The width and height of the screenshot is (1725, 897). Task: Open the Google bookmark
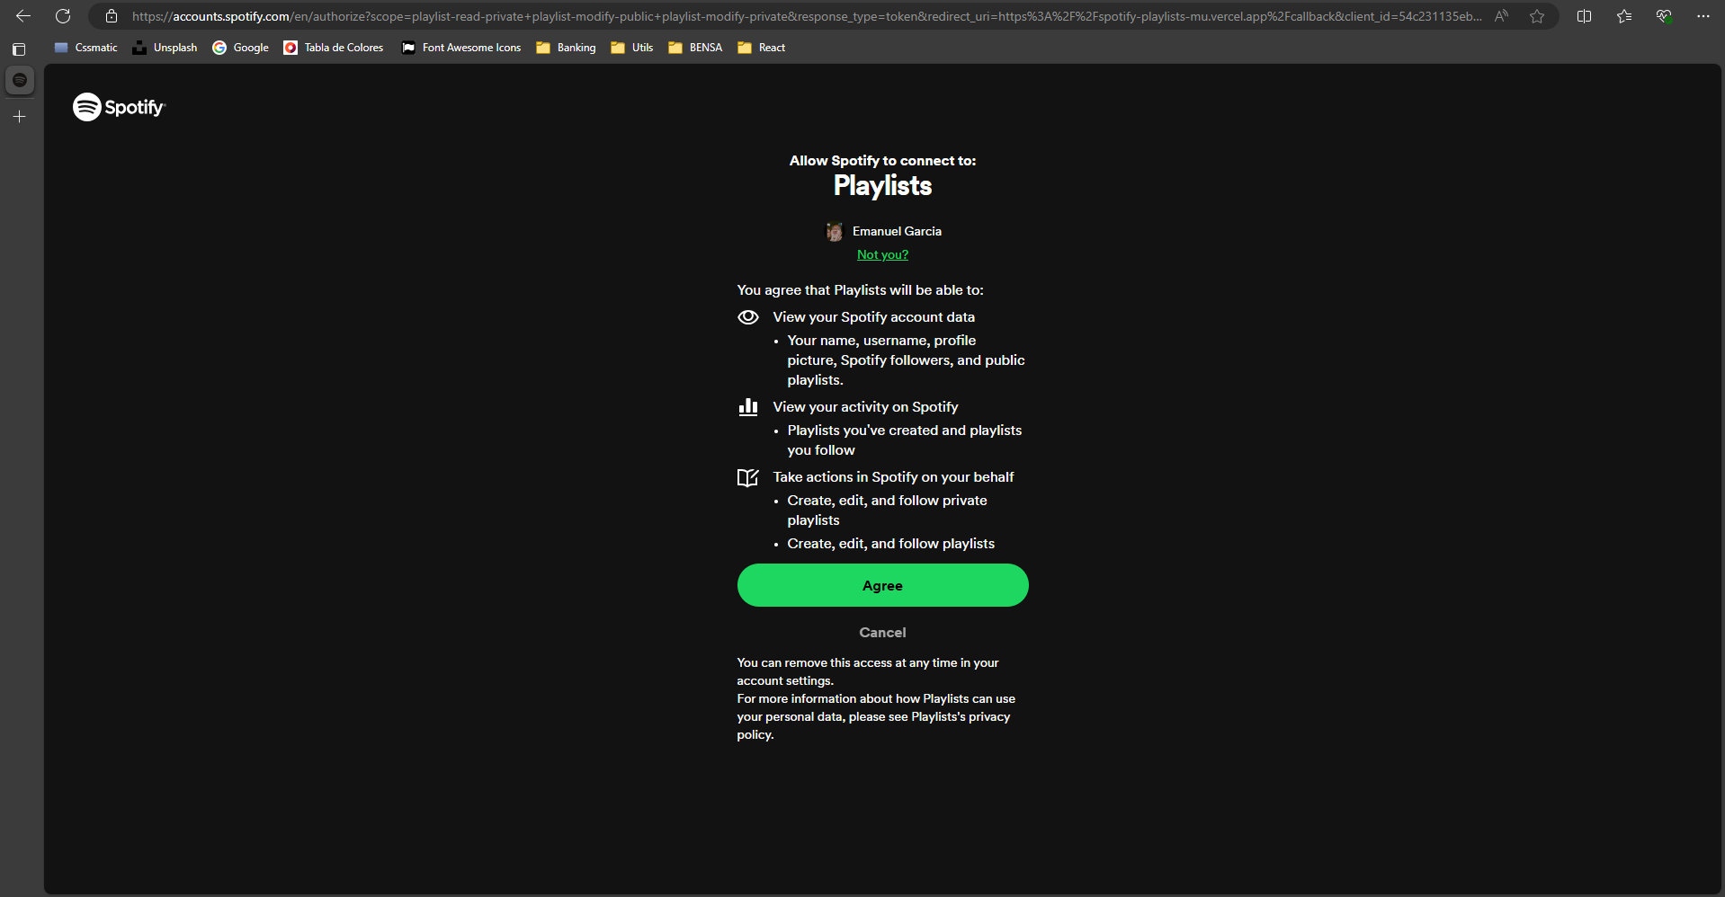click(x=241, y=48)
